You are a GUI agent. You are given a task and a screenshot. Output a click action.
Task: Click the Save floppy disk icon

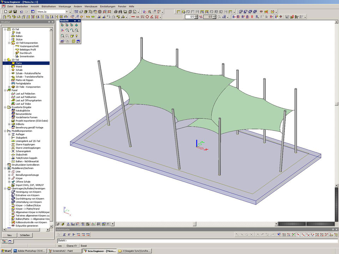coord(15,12)
